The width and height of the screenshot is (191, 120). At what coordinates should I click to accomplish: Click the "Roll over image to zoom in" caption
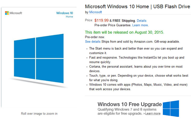point(39,114)
